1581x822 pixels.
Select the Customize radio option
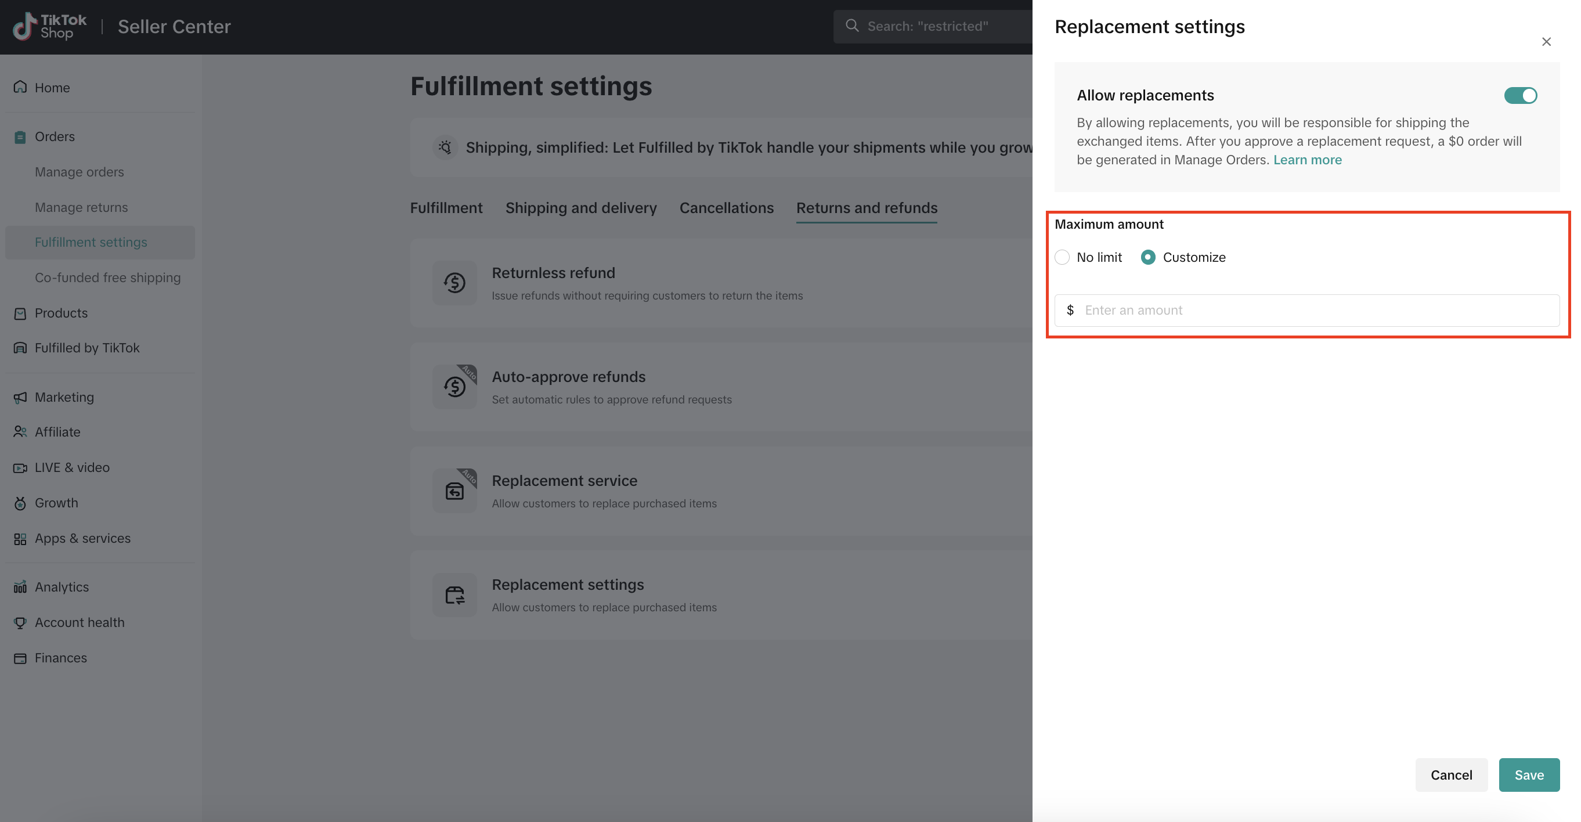tap(1147, 257)
